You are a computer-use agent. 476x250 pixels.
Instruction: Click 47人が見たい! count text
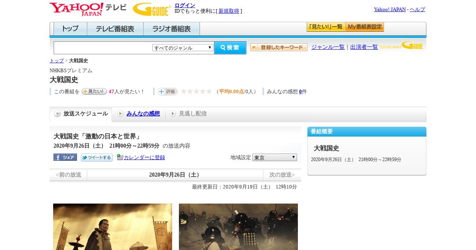127,91
